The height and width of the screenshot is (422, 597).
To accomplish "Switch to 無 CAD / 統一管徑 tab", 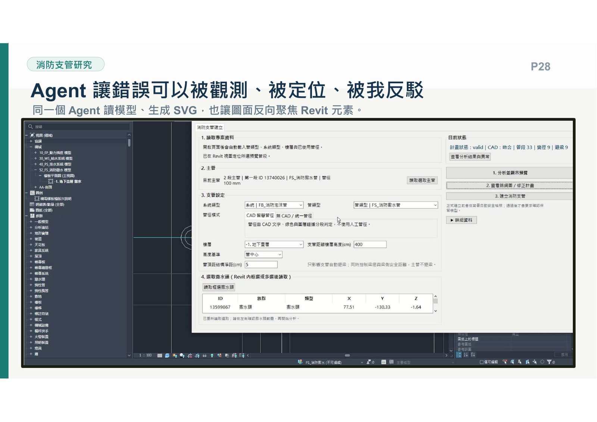I will pyautogui.click(x=294, y=216).
